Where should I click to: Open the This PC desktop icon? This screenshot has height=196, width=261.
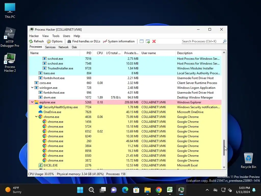[x=10, y=11]
